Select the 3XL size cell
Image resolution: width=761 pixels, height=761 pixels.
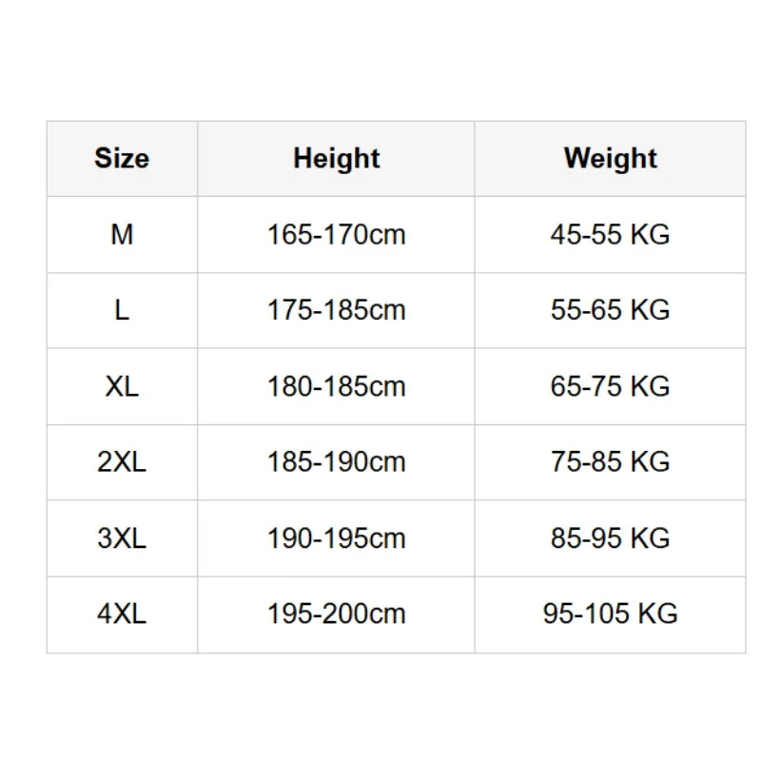[x=122, y=538]
